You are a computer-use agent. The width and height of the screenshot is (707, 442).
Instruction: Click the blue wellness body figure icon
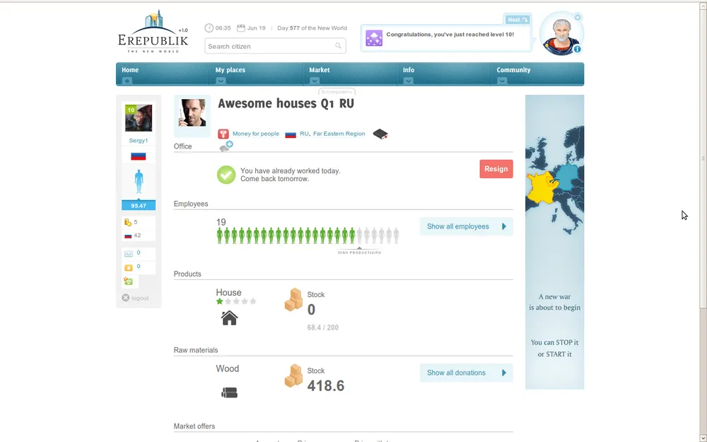tap(139, 182)
